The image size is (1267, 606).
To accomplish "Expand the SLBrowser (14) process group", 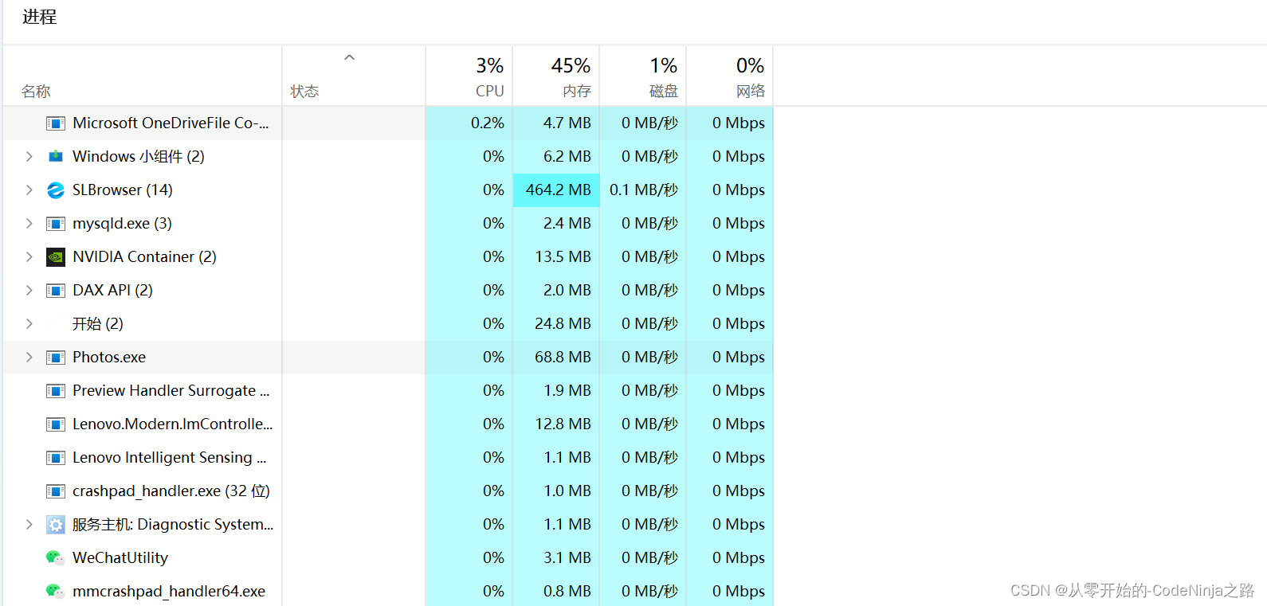I will (x=29, y=190).
